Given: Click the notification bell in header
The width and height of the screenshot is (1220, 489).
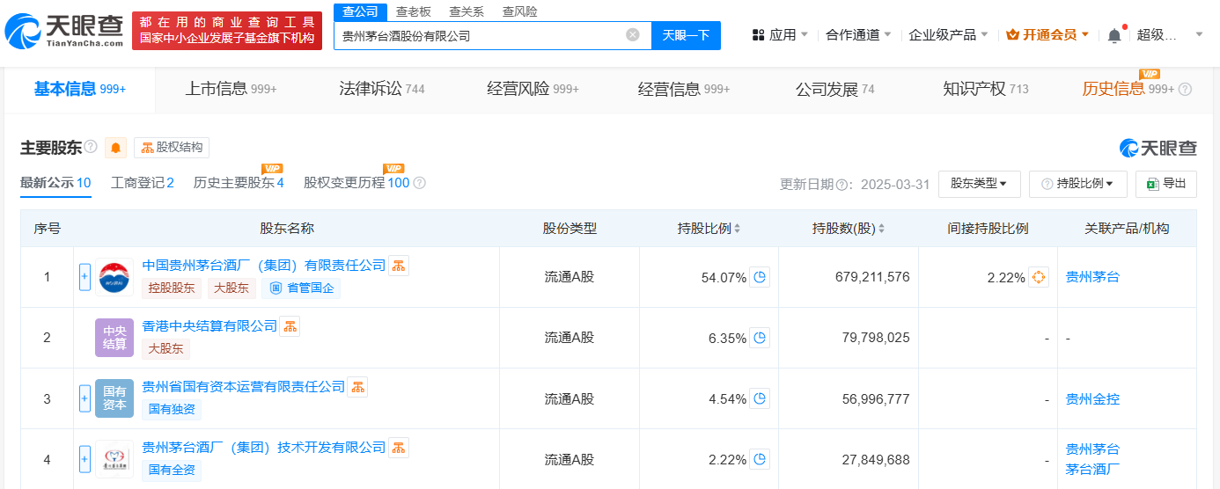Looking at the screenshot, I should [x=1114, y=35].
